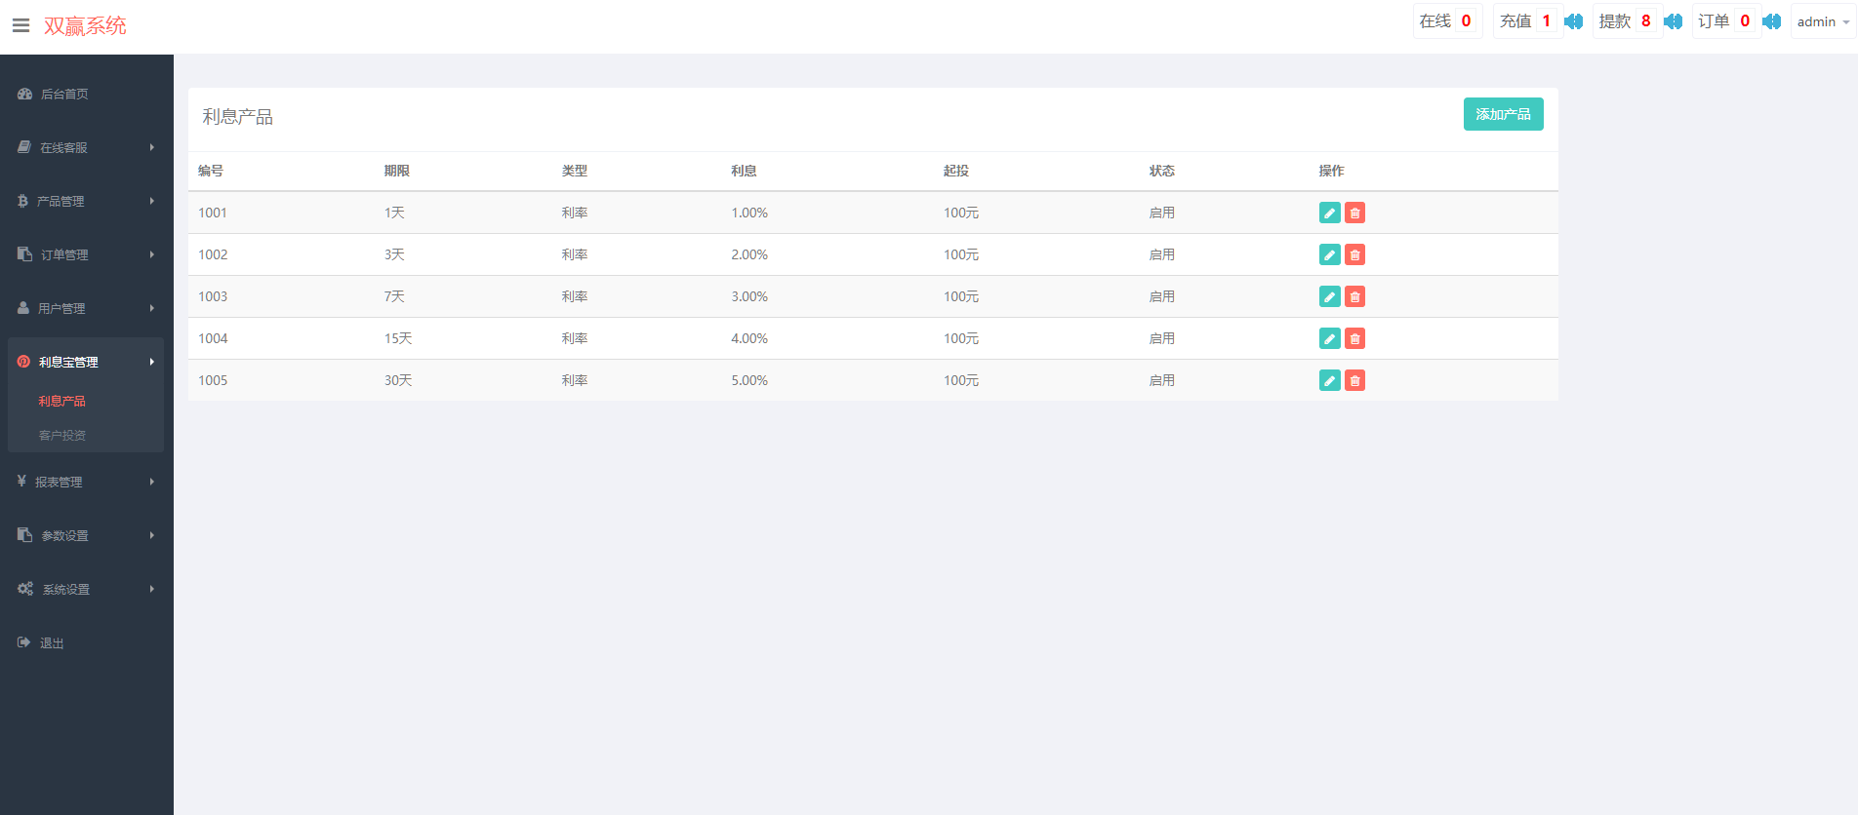The image size is (1858, 815).
Task: Open the 客户投资 submenu item
Action: click(62, 436)
